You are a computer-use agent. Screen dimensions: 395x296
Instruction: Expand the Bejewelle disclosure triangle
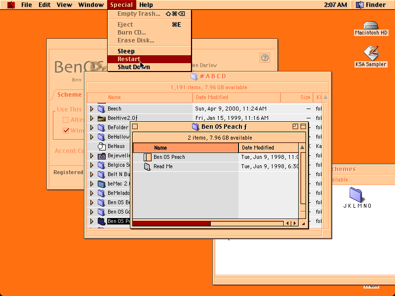pos(92,156)
